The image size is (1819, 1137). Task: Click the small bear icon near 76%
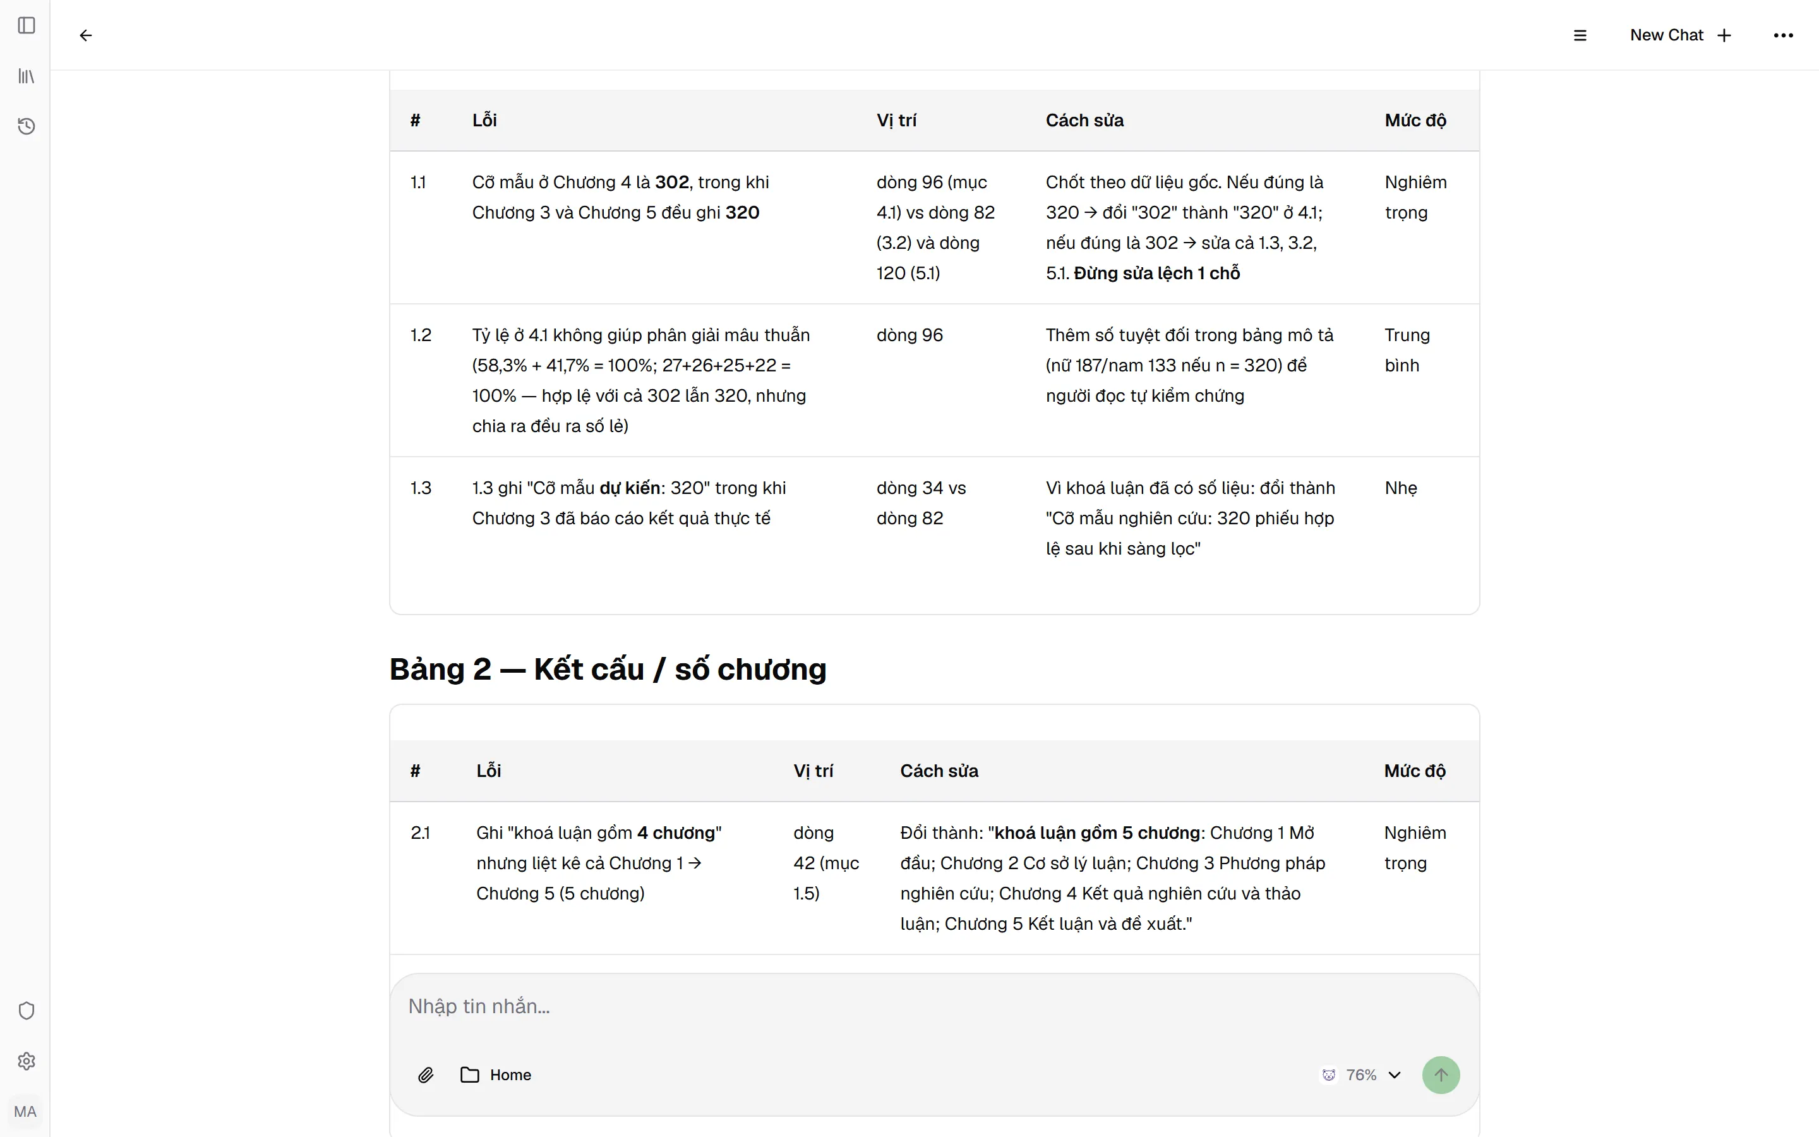(x=1329, y=1075)
